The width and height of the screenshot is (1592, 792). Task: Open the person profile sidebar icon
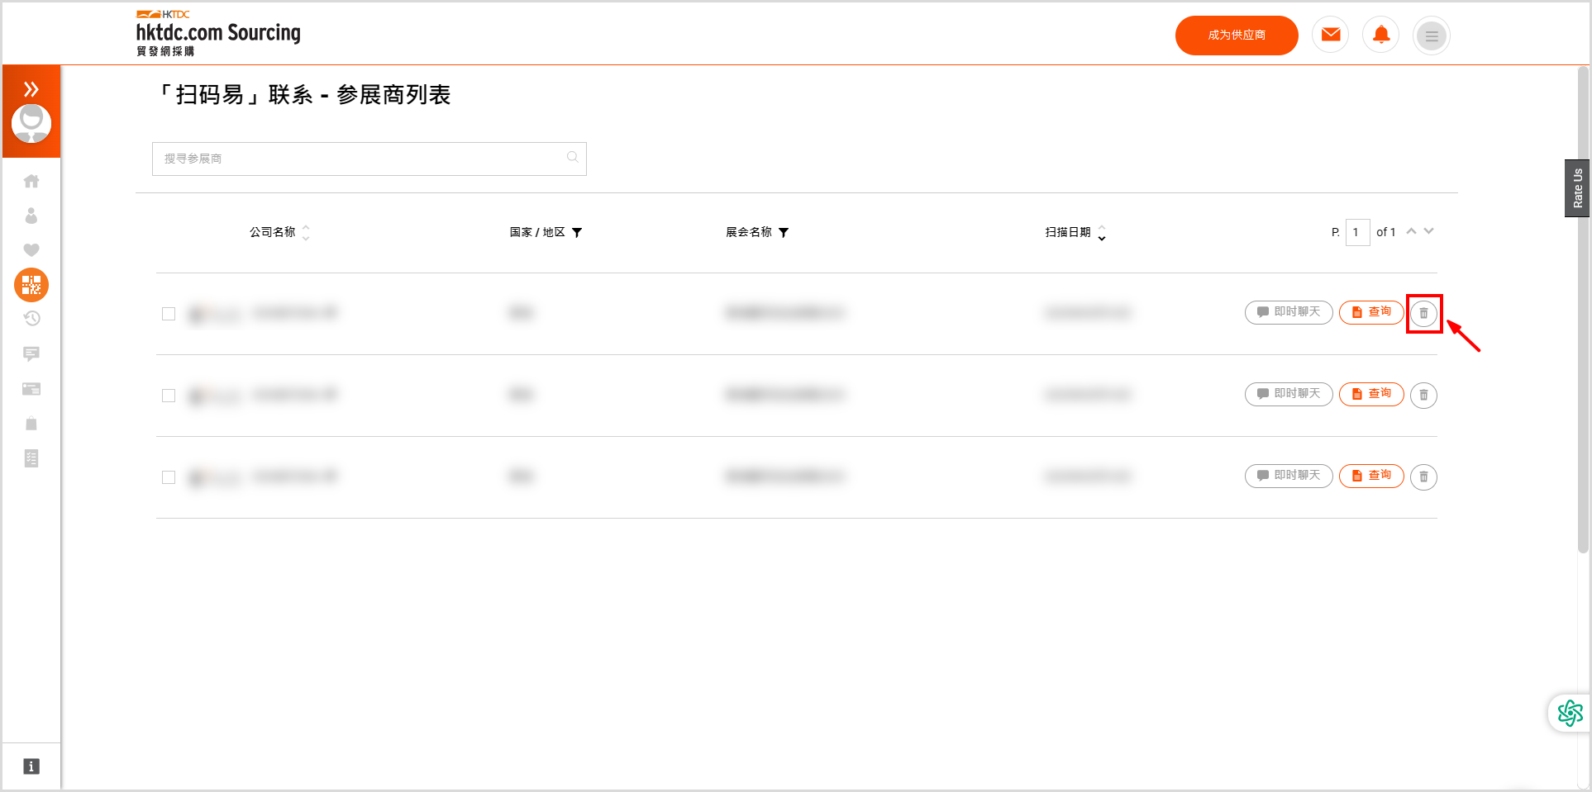pos(31,216)
